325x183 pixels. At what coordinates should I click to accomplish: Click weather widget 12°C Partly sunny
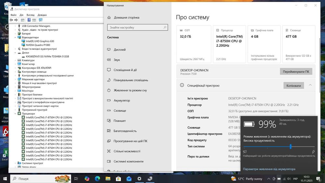(247, 179)
